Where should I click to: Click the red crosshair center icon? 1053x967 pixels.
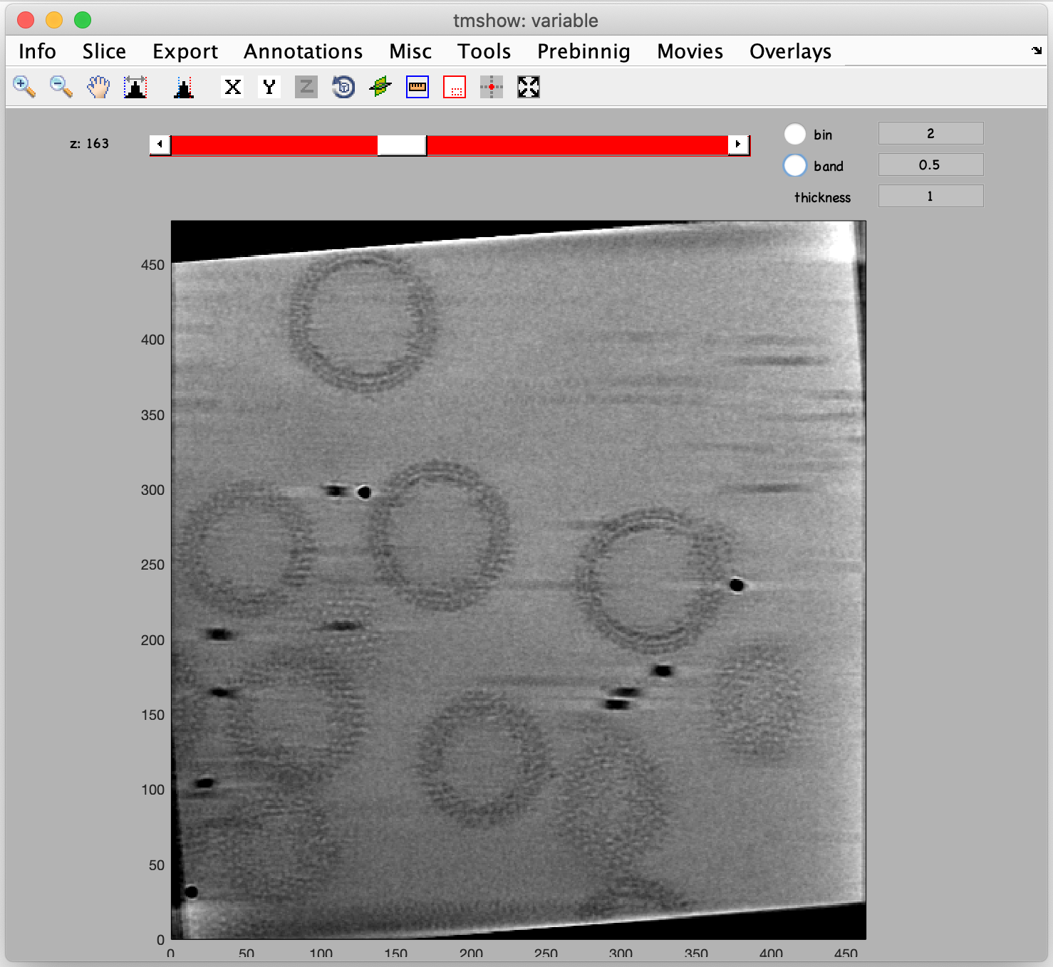pyautogui.click(x=492, y=87)
